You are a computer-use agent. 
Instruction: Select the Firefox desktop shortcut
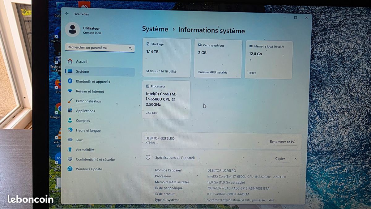(x=58, y=86)
